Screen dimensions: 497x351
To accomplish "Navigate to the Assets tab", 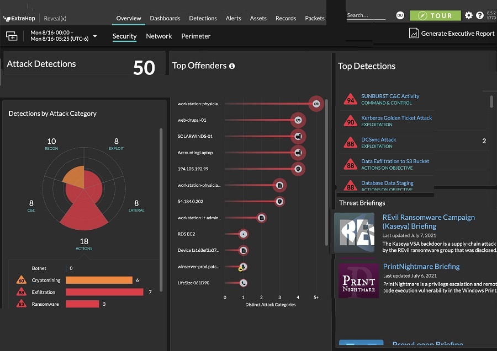I will click(258, 18).
